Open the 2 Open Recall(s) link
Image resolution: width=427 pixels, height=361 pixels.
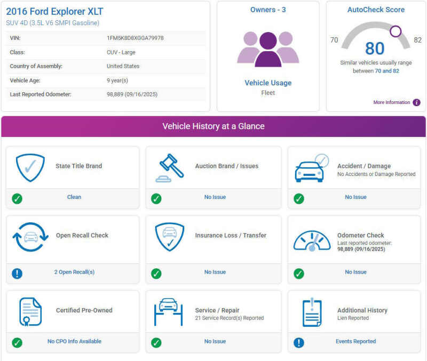coord(74,272)
